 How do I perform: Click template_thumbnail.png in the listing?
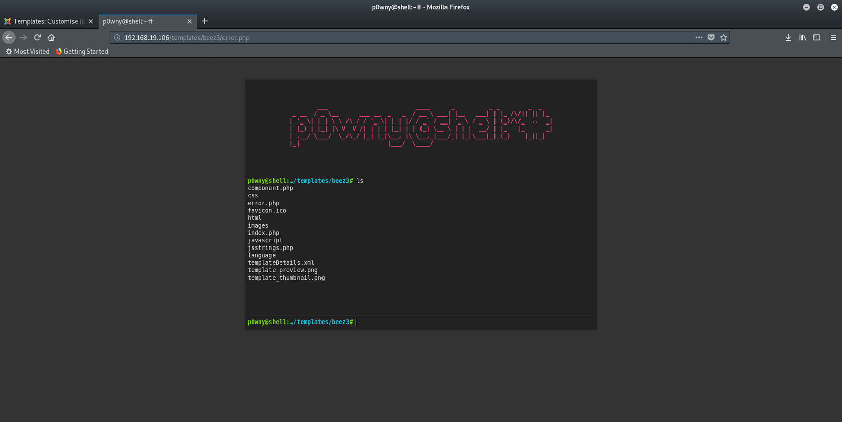click(x=286, y=278)
